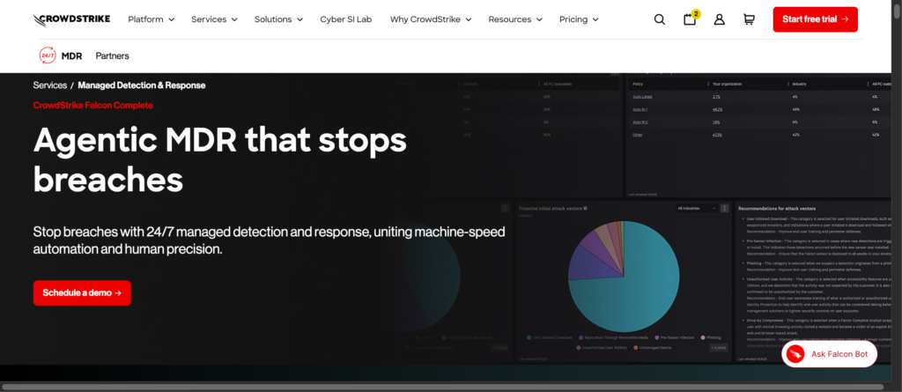Open the Ask Falcon Bot chat
The height and width of the screenshot is (392, 902).
(x=829, y=354)
